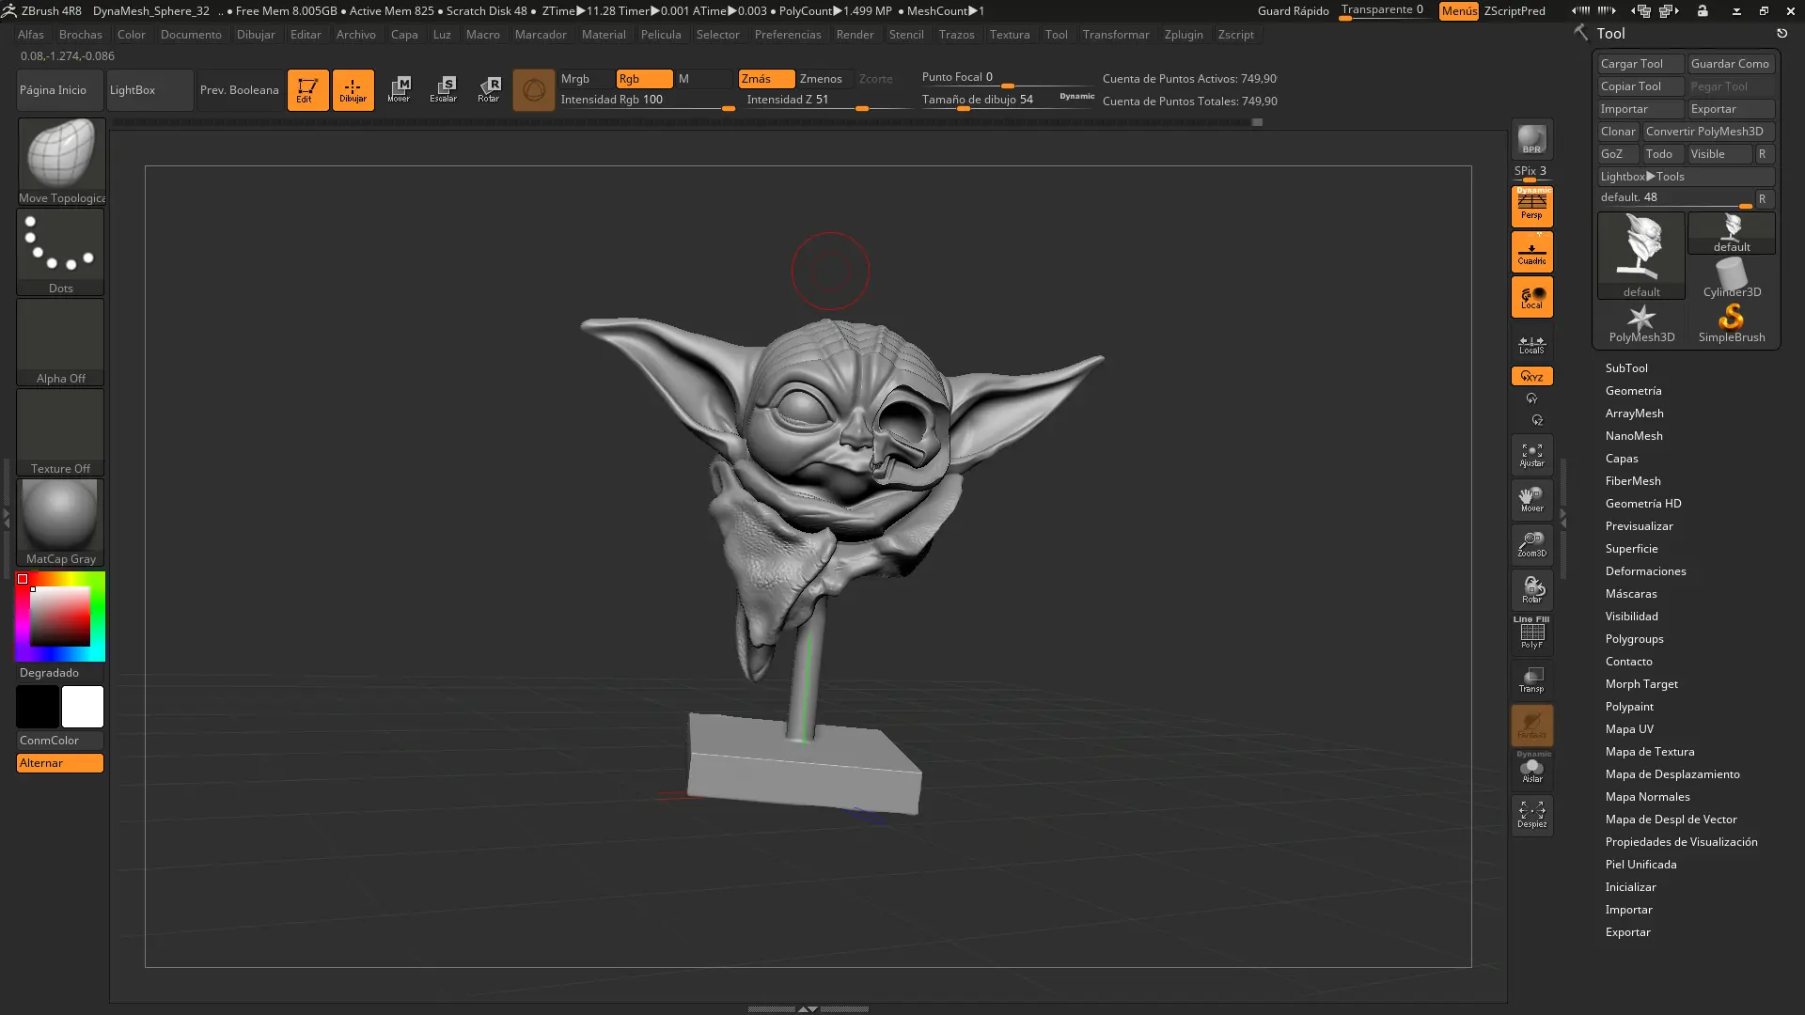Click the Degradado gradient button

(60, 673)
